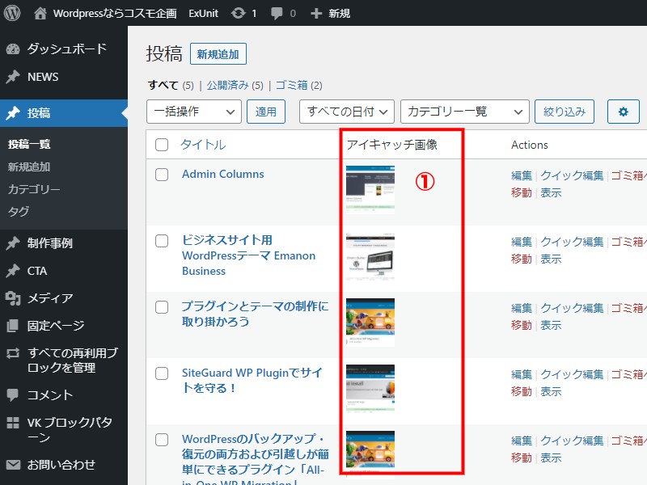Click the updates refresh icon
The height and width of the screenshot is (485, 647).
tap(238, 13)
